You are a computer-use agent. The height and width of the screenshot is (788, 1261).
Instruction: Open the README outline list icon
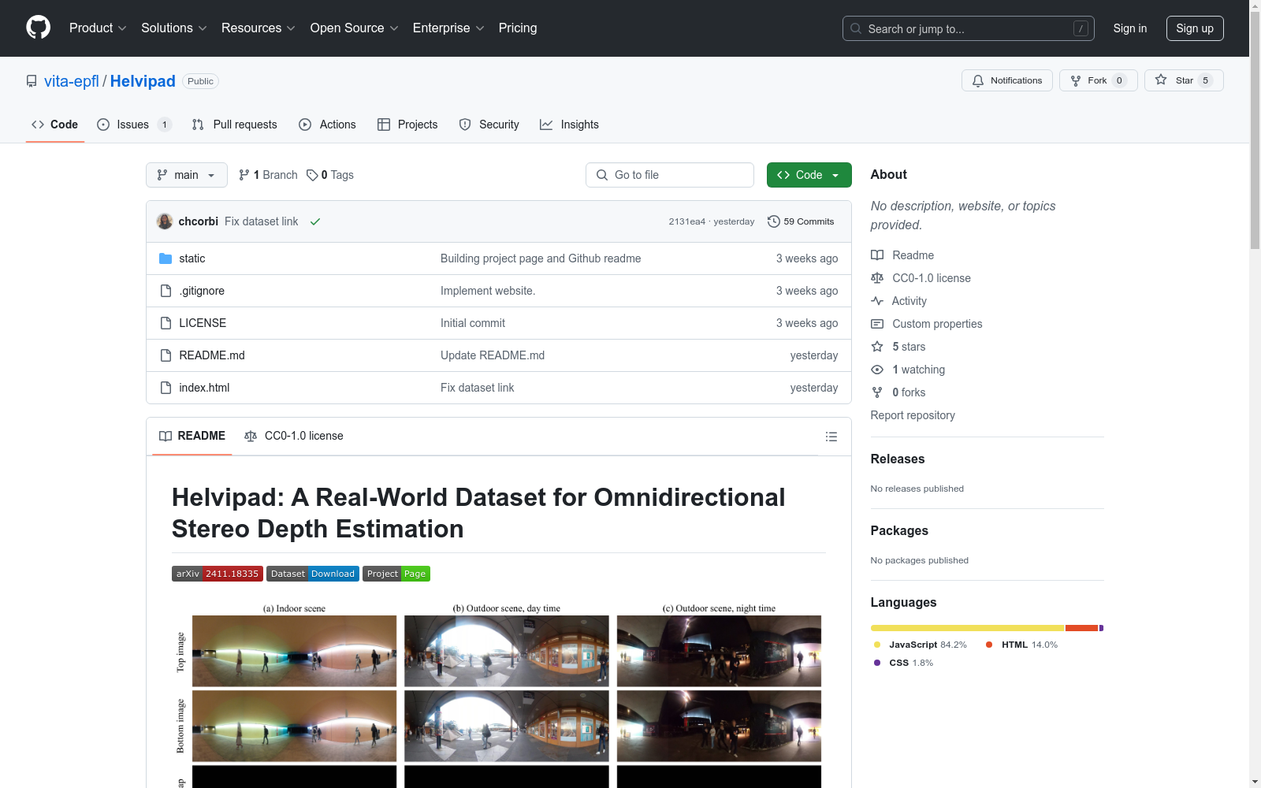point(831,437)
